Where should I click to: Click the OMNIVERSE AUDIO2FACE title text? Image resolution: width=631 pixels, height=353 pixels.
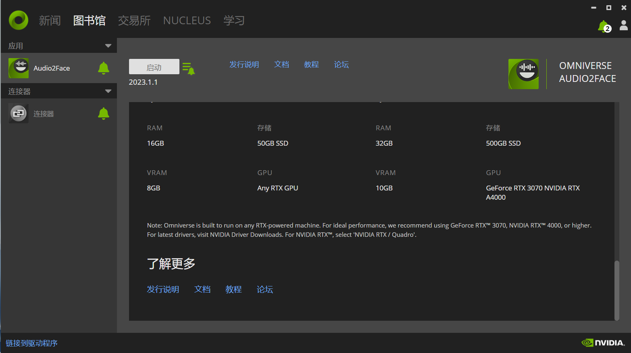587,72
